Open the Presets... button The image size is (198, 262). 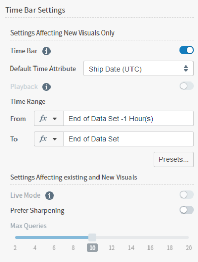click(x=174, y=159)
